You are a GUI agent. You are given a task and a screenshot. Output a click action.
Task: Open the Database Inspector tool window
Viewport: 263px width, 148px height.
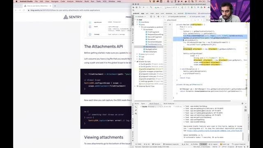[171, 144]
